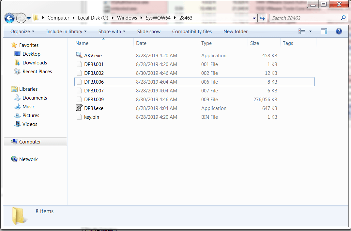Refresh the current folder view
Image resolution: width=351 pixels, height=231 pixels.
262,18
